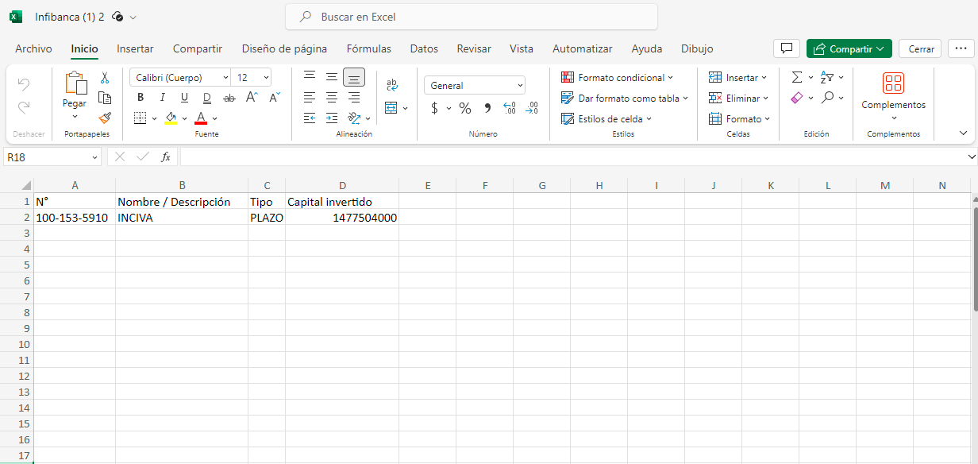This screenshot has height=464, width=978.
Task: Click the Find magnifier icon in Edición
Action: click(828, 98)
